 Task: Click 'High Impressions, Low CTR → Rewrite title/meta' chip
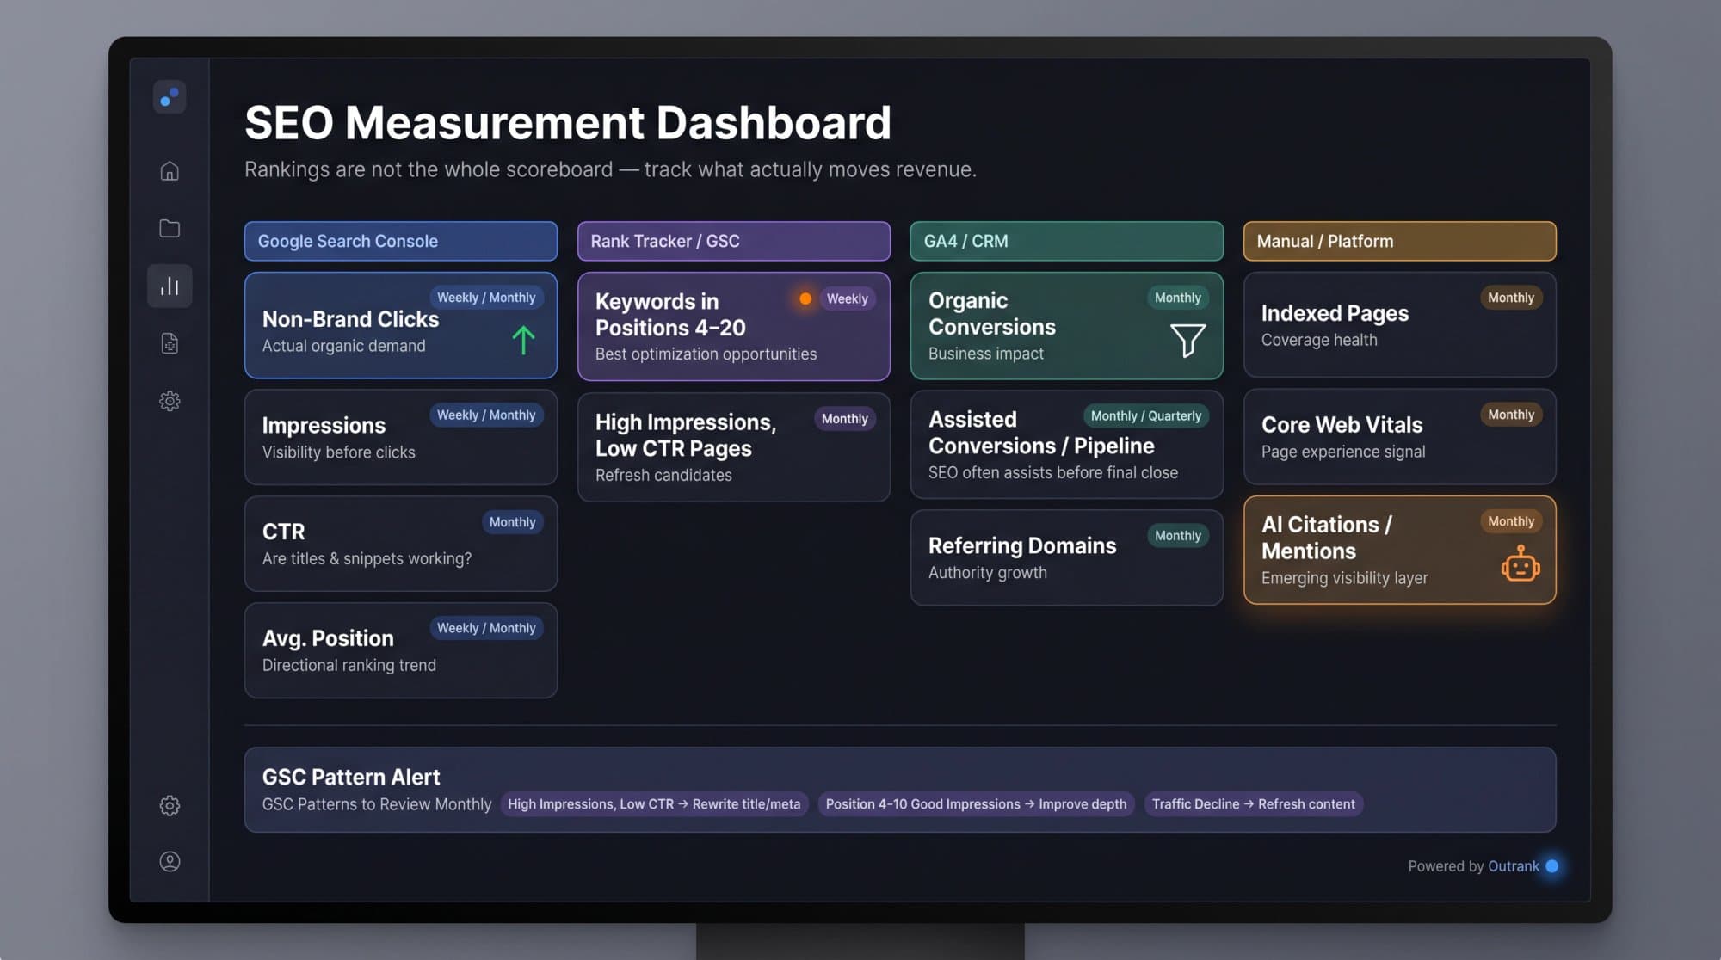pyautogui.click(x=654, y=804)
